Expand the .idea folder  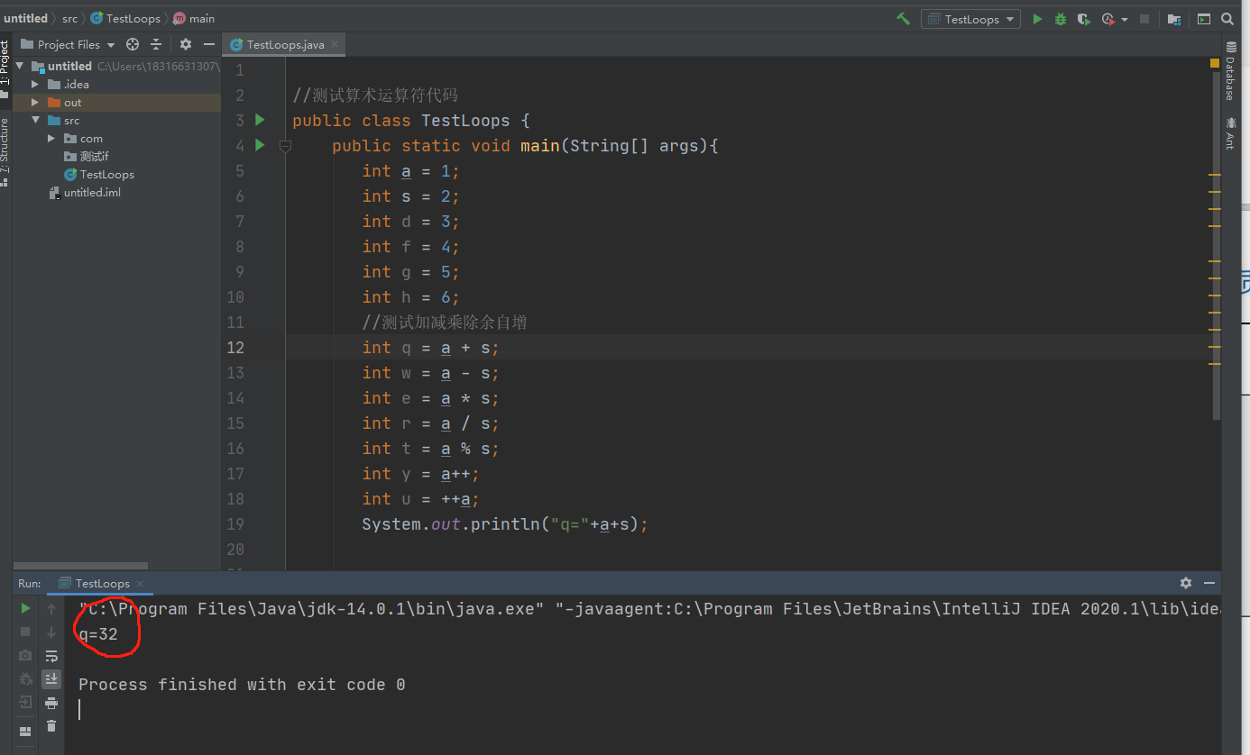(35, 84)
